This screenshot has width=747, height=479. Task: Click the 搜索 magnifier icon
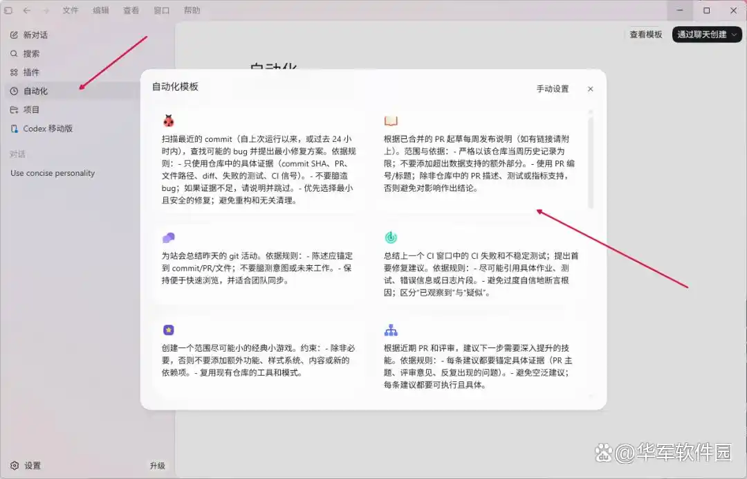click(15, 53)
